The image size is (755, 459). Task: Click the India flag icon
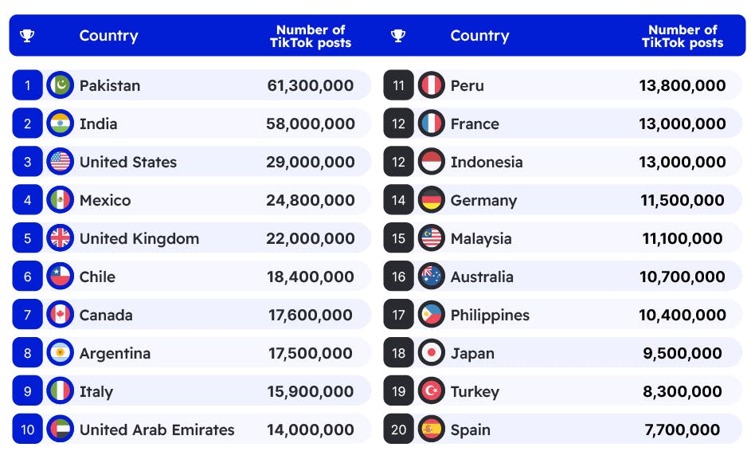pos(60,124)
